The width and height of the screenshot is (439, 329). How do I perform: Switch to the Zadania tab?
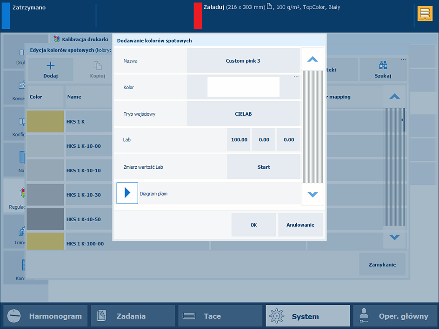[x=133, y=316]
